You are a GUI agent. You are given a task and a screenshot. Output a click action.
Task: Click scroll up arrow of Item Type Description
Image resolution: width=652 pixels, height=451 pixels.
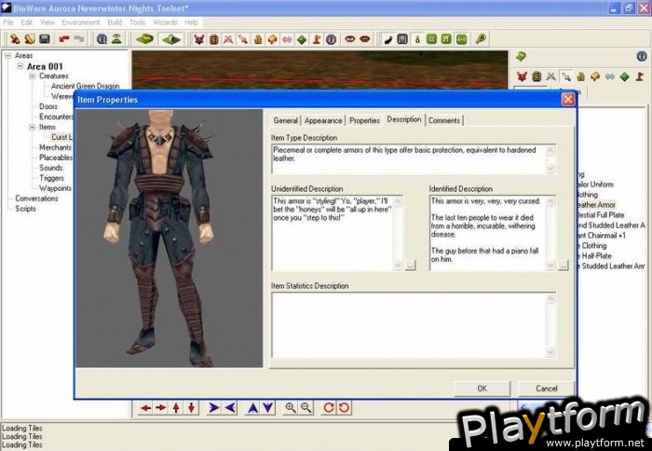pos(551,150)
